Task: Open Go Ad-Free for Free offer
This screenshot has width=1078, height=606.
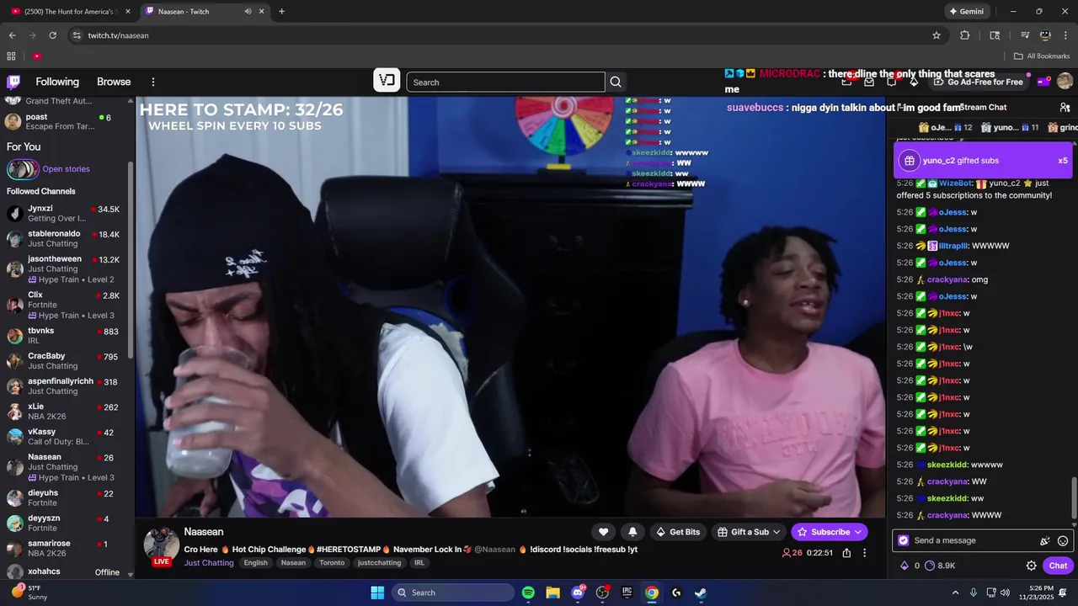Action: 978,82
